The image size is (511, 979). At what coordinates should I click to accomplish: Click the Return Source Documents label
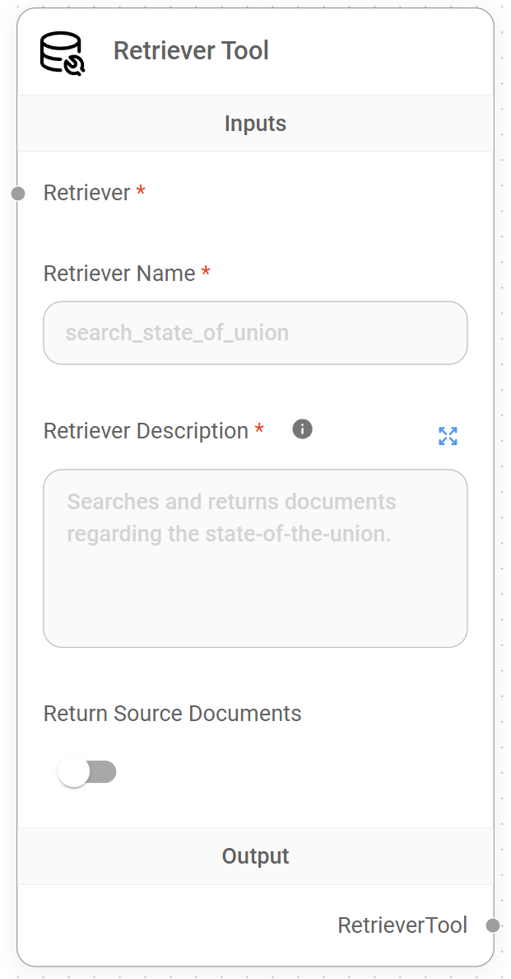172,714
